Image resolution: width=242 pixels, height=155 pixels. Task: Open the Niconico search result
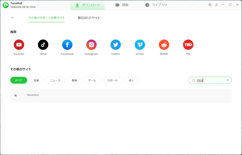(33, 95)
